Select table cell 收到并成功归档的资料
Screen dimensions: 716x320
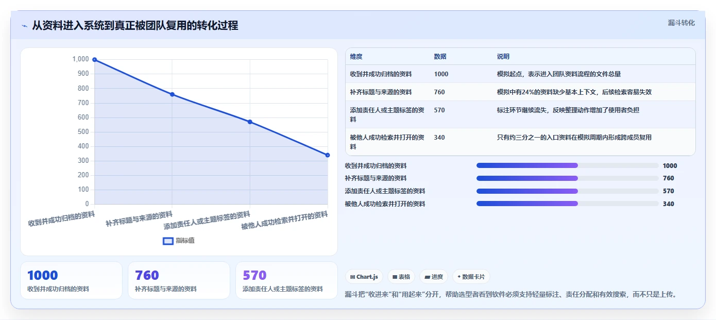[x=381, y=74]
